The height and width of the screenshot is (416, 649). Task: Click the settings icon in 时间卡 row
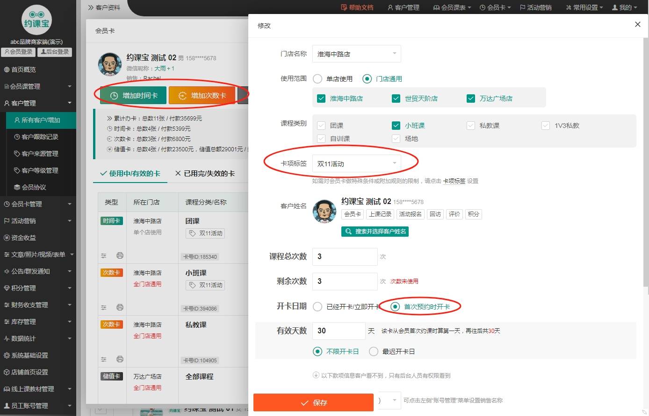tap(104, 255)
